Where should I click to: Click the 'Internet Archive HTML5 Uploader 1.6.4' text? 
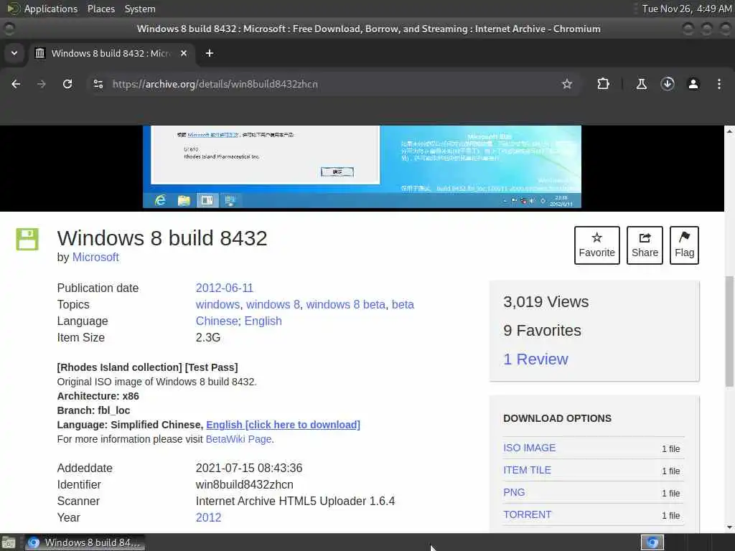click(295, 501)
